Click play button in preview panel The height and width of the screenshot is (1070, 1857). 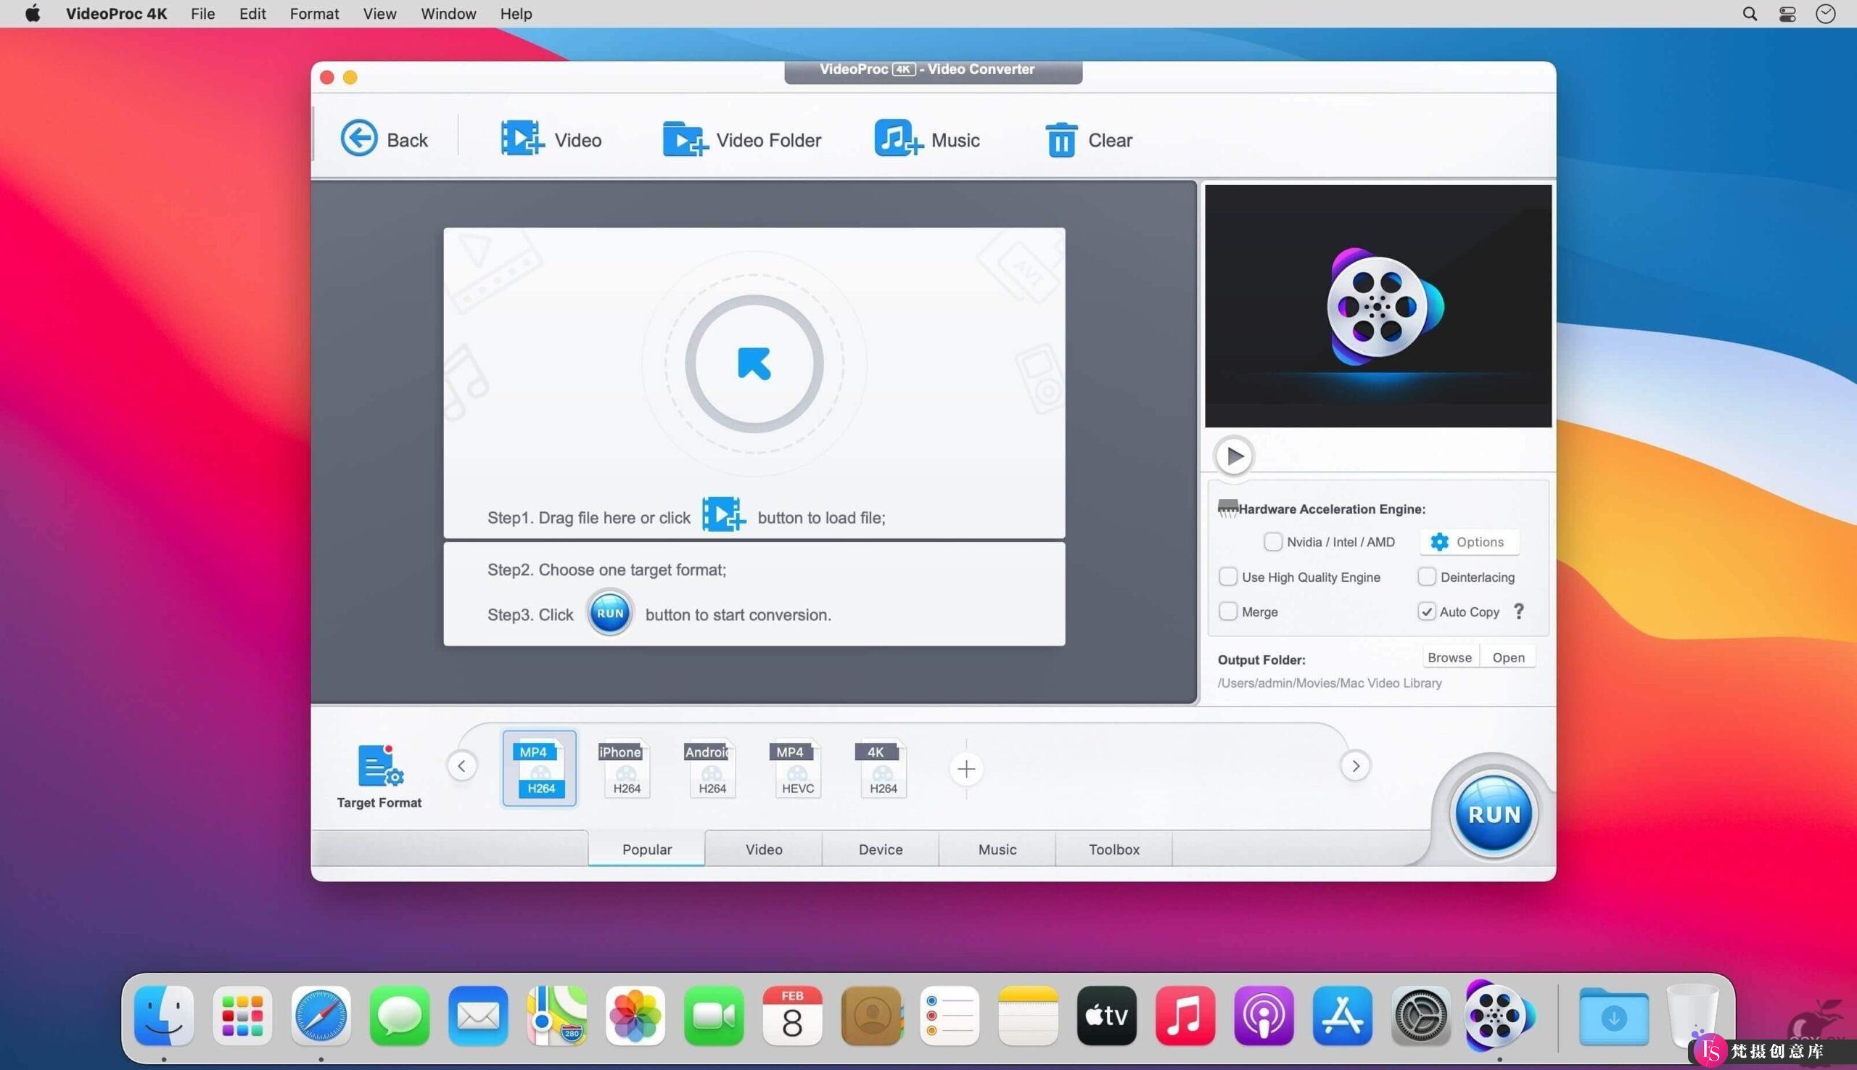[1233, 456]
